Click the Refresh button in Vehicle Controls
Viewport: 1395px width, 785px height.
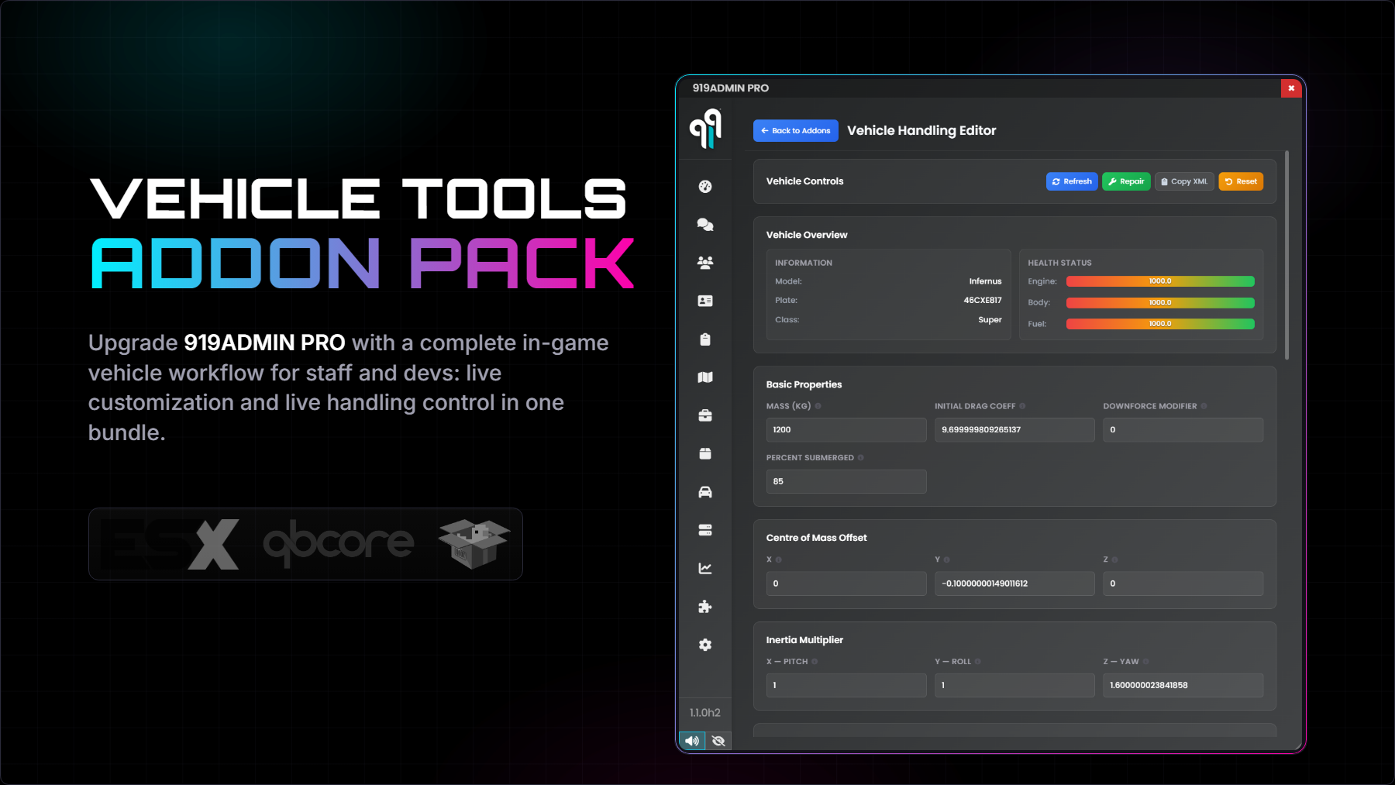1072,181
